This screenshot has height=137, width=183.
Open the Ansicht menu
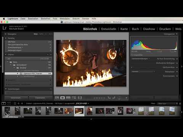click(x=76, y=19)
